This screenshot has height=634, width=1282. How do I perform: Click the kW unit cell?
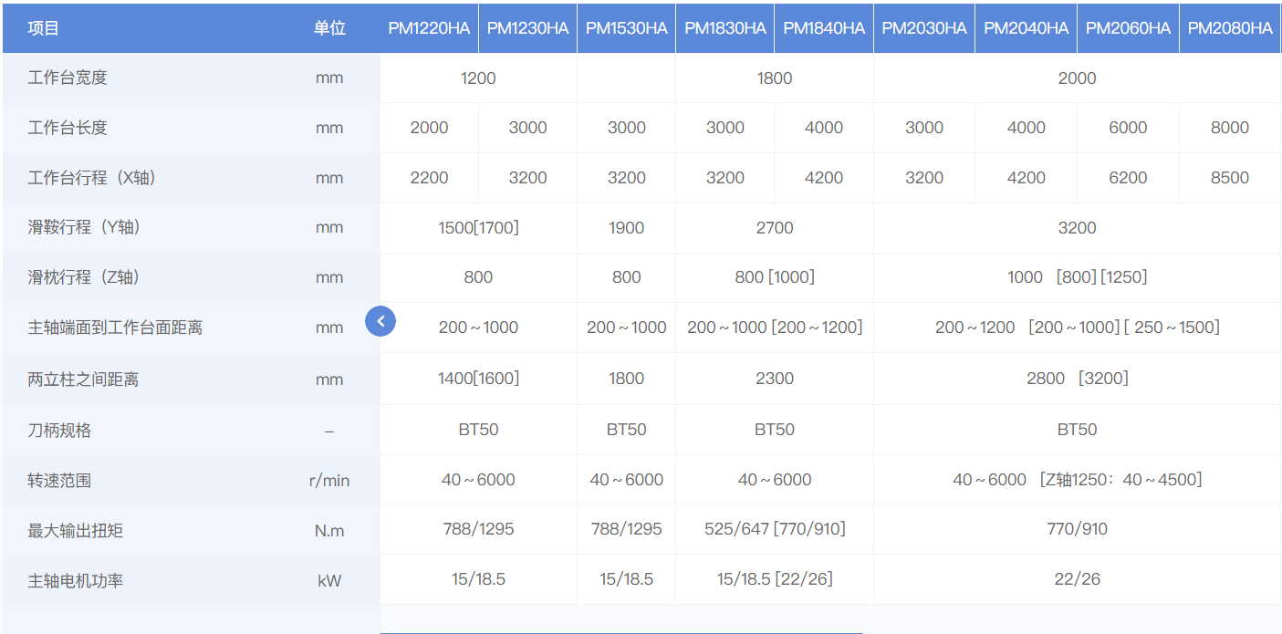329,580
